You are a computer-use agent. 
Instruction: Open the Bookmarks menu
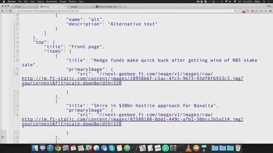coord(52,2)
